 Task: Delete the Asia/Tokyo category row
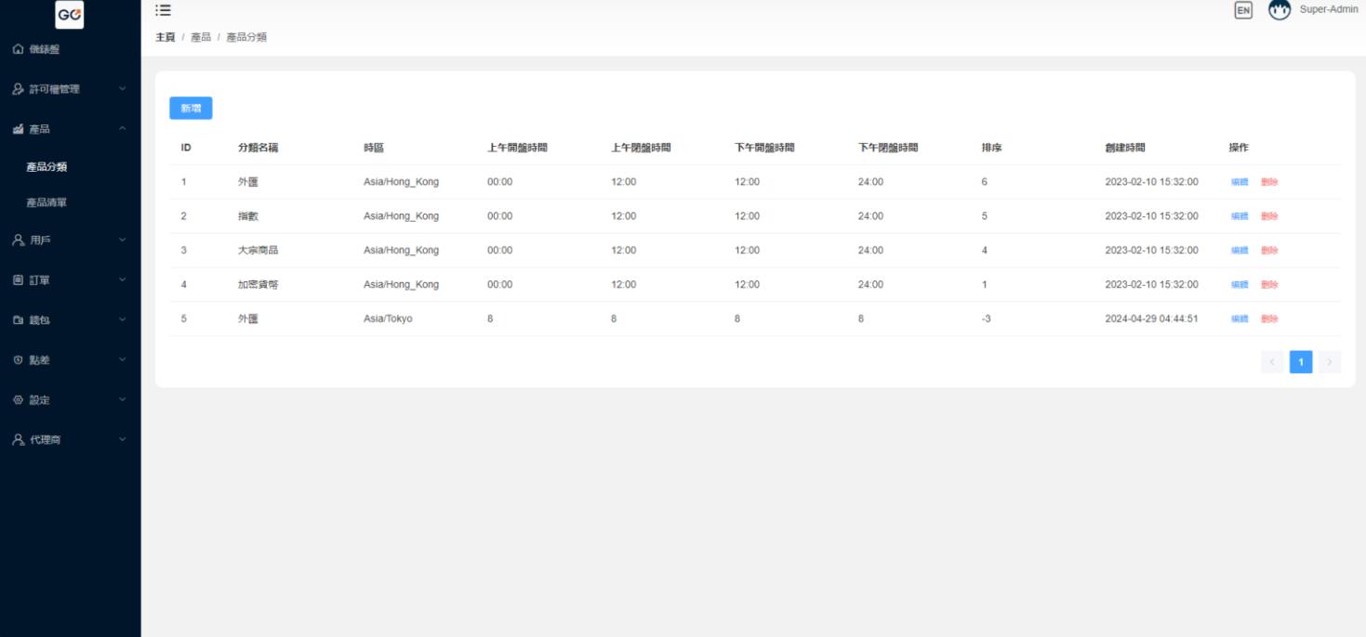pos(1269,319)
